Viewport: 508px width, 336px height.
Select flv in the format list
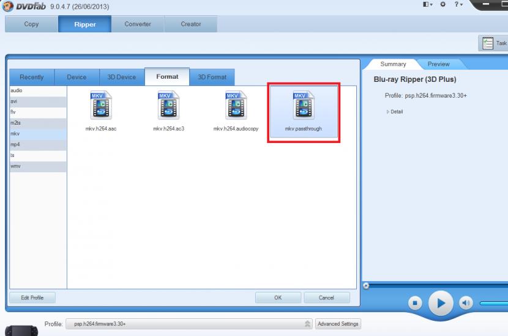point(38,112)
